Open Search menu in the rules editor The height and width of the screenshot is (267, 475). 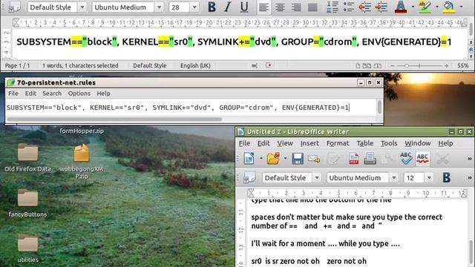click(52, 93)
